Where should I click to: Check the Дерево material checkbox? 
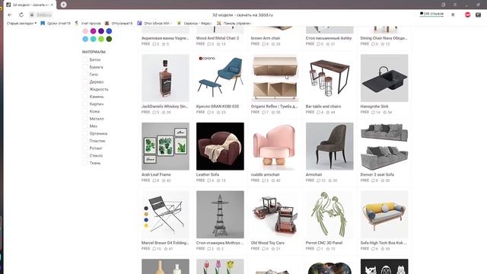click(84, 82)
